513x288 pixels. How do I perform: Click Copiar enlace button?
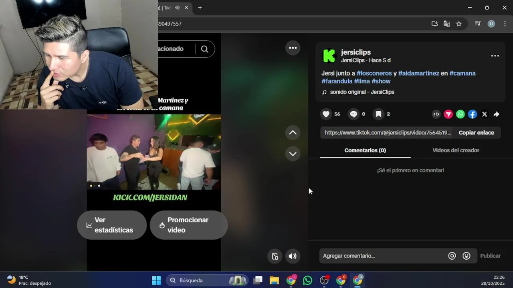[476, 133]
